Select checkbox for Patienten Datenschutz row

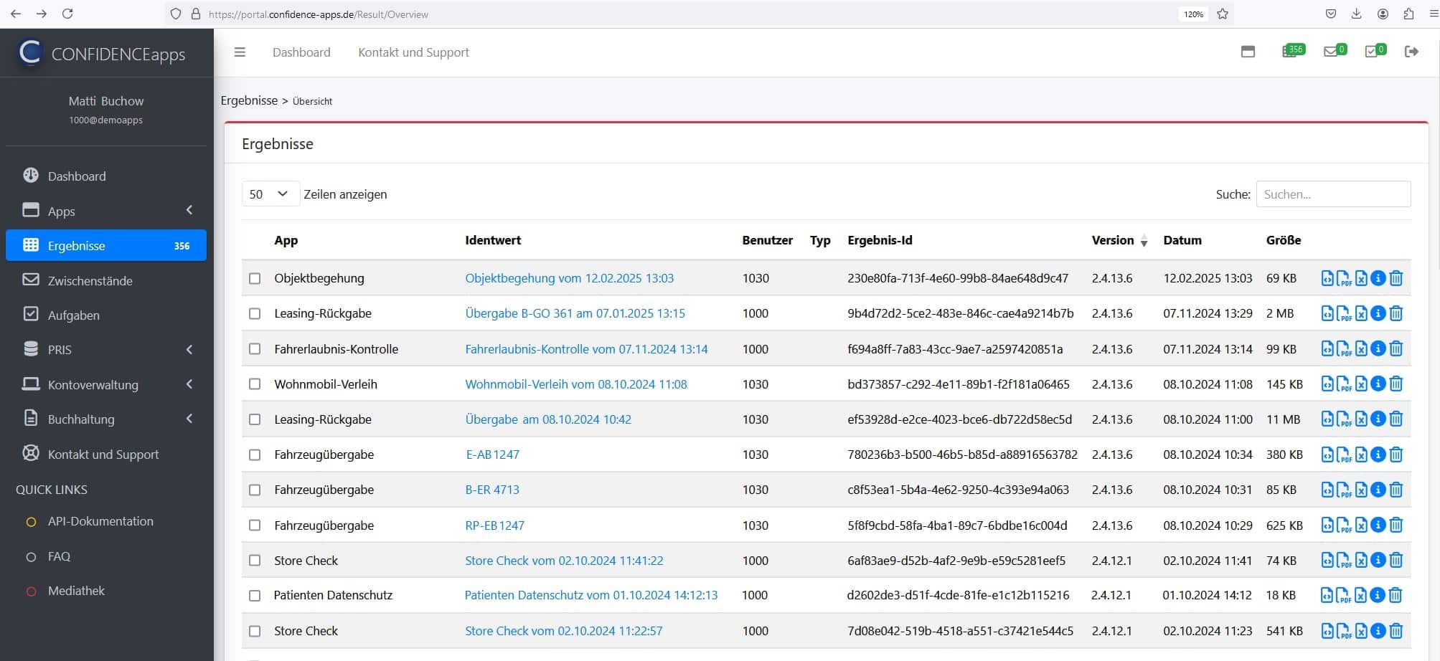255,595
